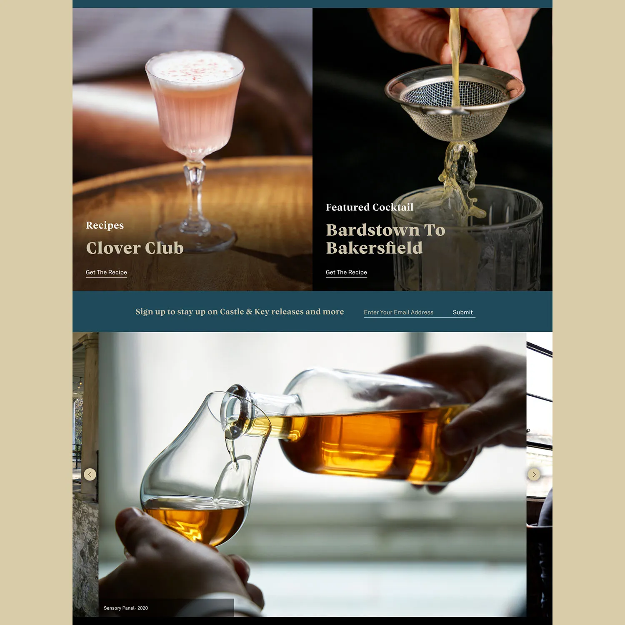Image resolution: width=625 pixels, height=625 pixels.
Task: Go to previous carousel slide arrow
Action: coord(90,474)
